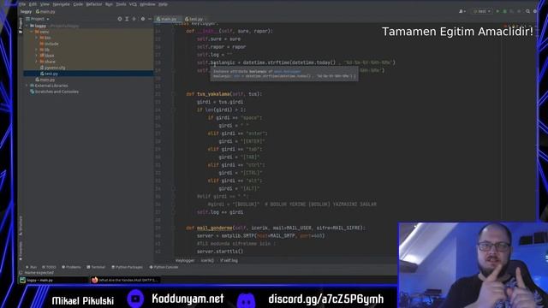The height and width of the screenshot is (308, 548).
Task: Select main.py in the project tree
Action: pos(45,80)
